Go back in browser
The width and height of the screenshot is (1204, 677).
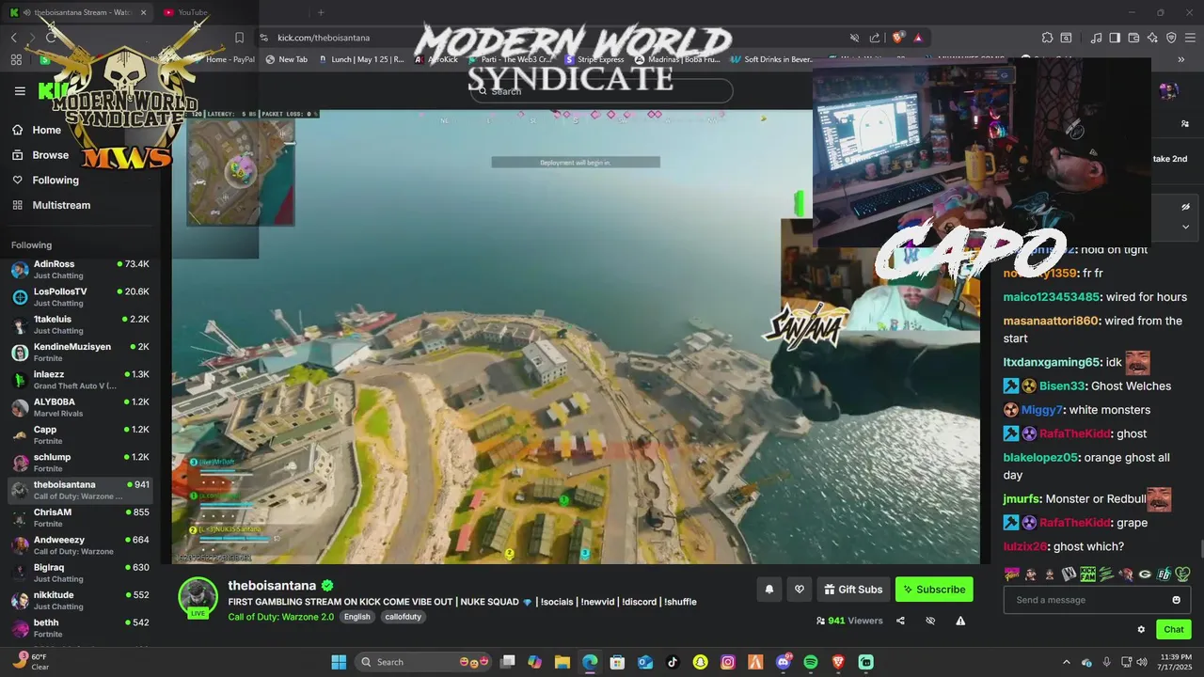coord(14,38)
